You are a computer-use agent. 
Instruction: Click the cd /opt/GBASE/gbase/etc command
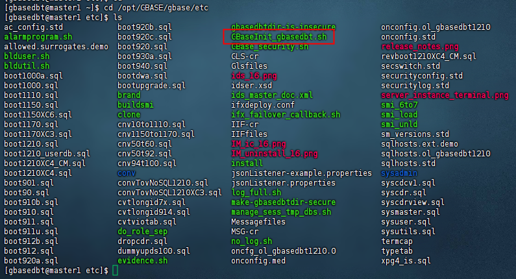click(x=156, y=8)
